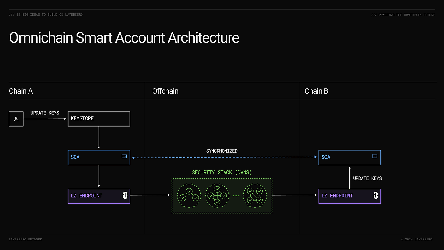Select the Offchain section header

(165, 91)
